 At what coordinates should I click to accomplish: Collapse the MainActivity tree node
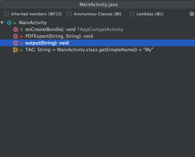click(2, 23)
